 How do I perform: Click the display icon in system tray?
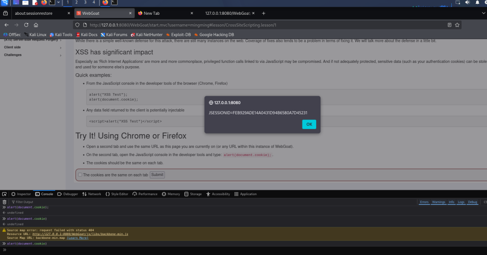(458, 2)
